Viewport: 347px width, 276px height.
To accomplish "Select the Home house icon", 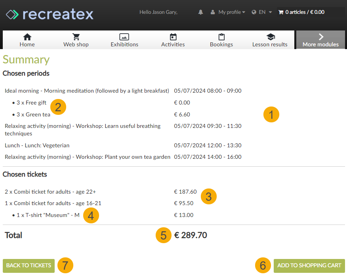I will pos(27,37).
